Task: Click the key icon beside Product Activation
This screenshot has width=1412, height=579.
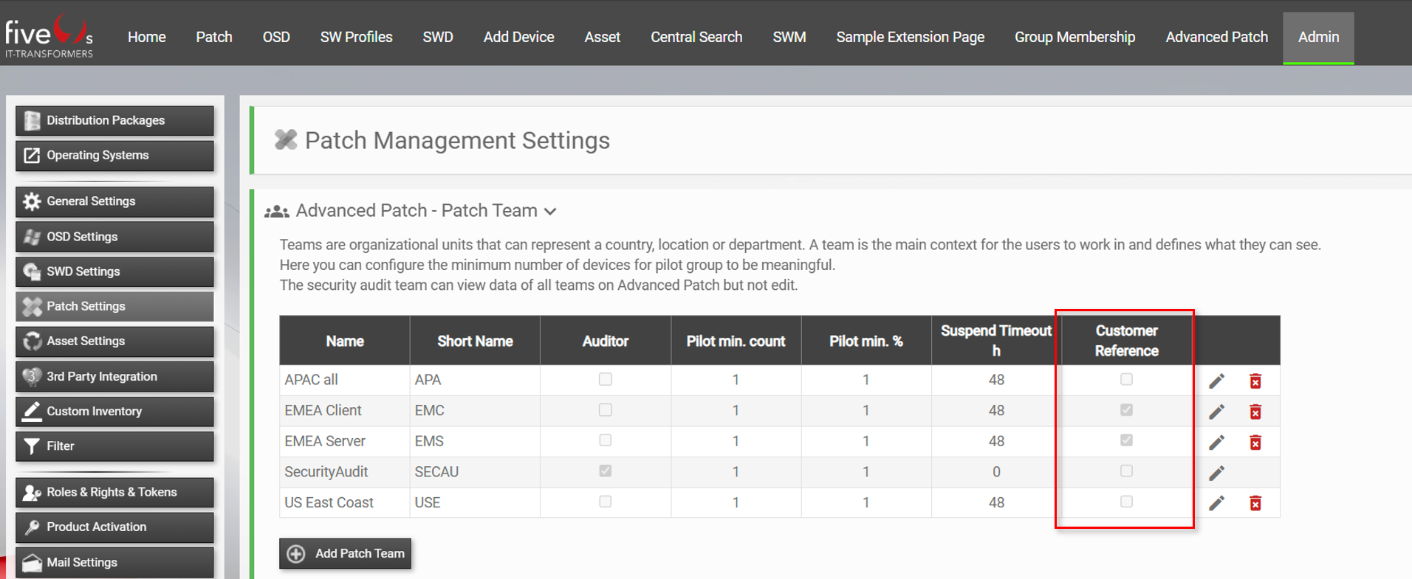Action: (x=32, y=527)
